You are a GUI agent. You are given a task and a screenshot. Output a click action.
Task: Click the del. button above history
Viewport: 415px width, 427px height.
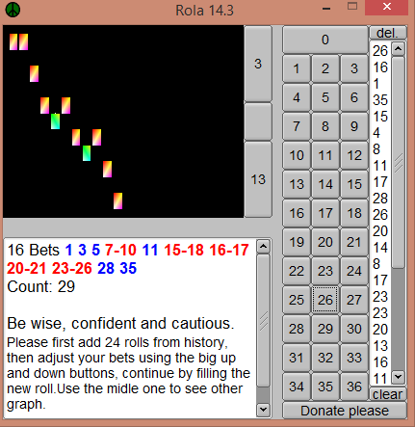388,33
